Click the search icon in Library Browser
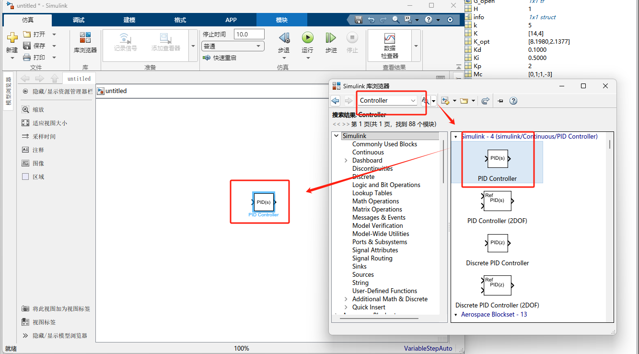Image resolution: width=639 pixels, height=354 pixels. 425,101
